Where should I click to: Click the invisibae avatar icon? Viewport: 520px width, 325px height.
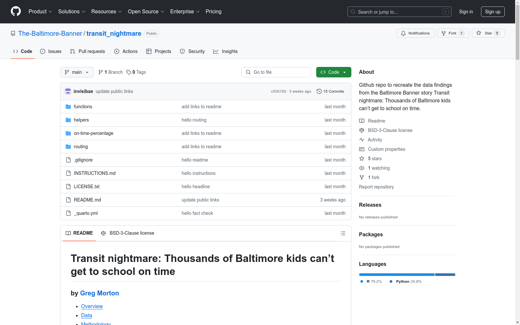(x=68, y=91)
